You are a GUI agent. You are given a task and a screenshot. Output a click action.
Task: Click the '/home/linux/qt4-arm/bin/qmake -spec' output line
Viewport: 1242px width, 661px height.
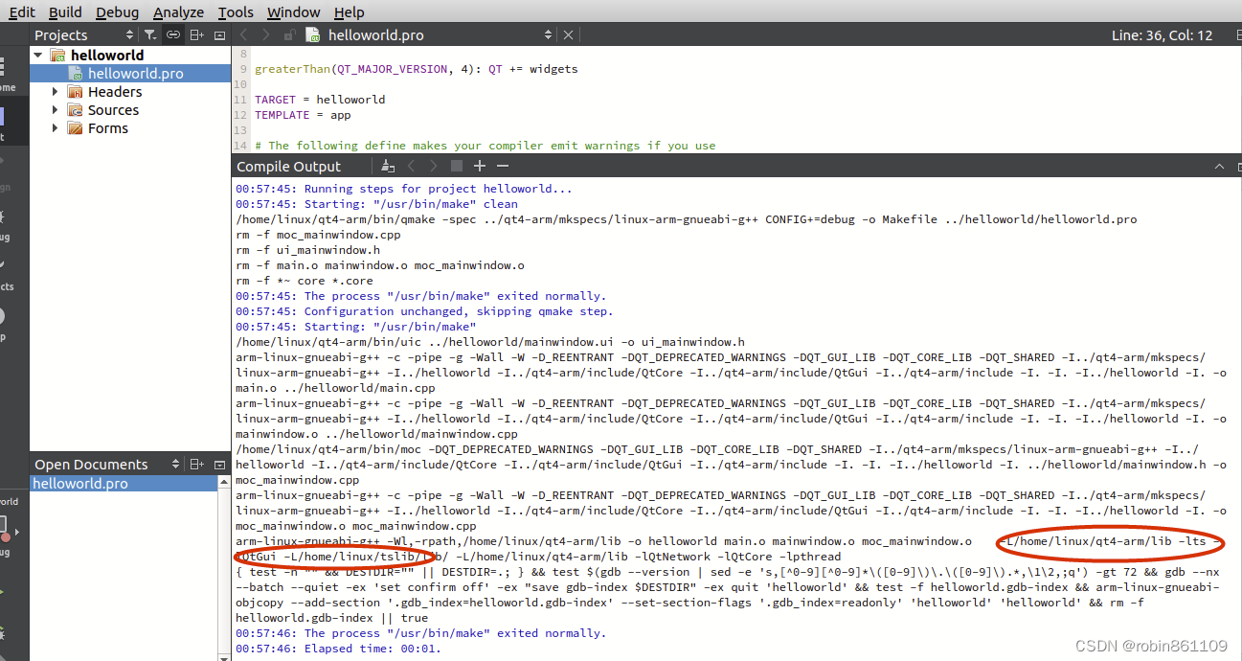pos(687,219)
